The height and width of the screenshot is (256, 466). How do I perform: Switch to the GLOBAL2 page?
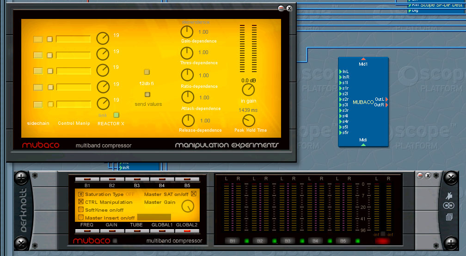coord(187,231)
